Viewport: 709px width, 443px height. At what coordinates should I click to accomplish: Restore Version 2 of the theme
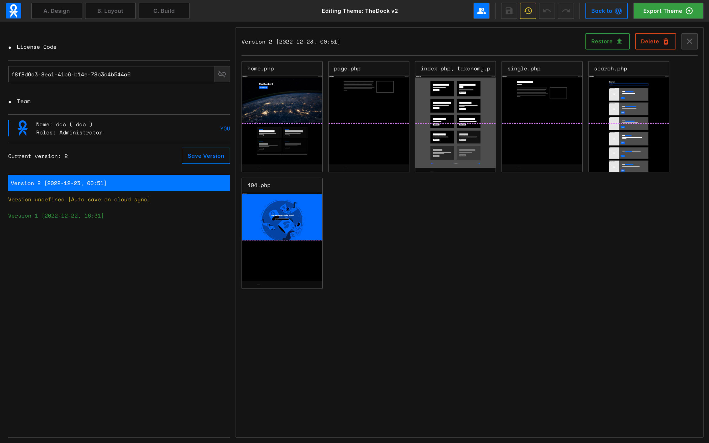pyautogui.click(x=607, y=41)
